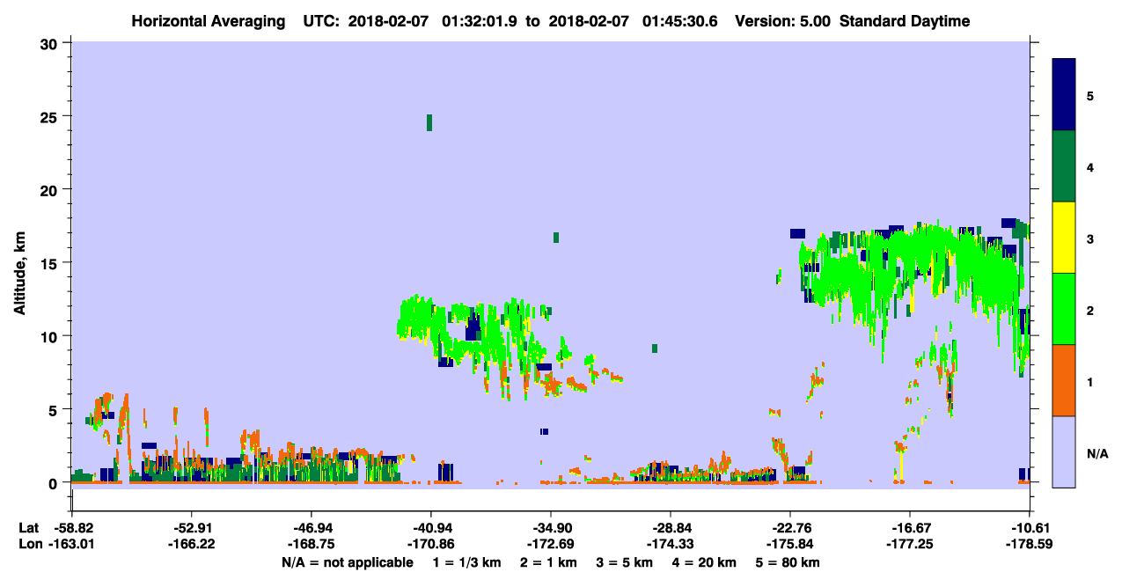The height and width of the screenshot is (587, 1144).
Task: Click legend text 'N/A = not applicable'
Action: (348, 562)
